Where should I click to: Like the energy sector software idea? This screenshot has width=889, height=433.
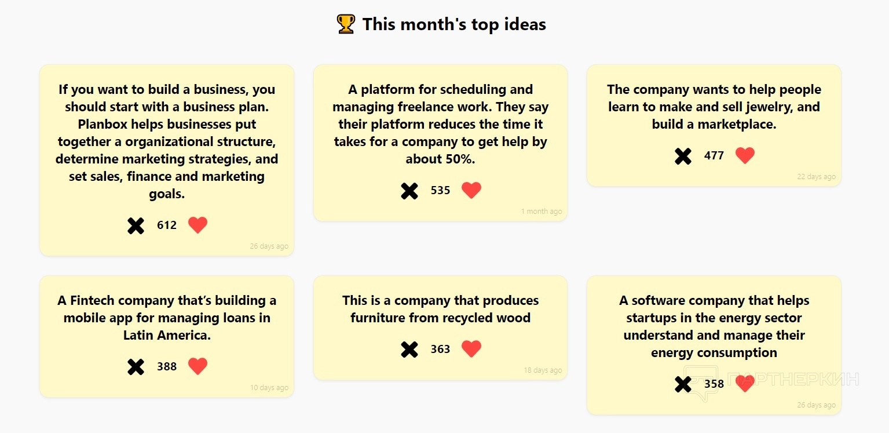click(745, 384)
